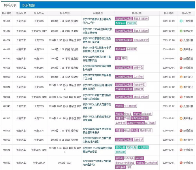The width and height of the screenshot is (196, 170).
Task: Click the 电动机故障 tag
Action: 151,163
